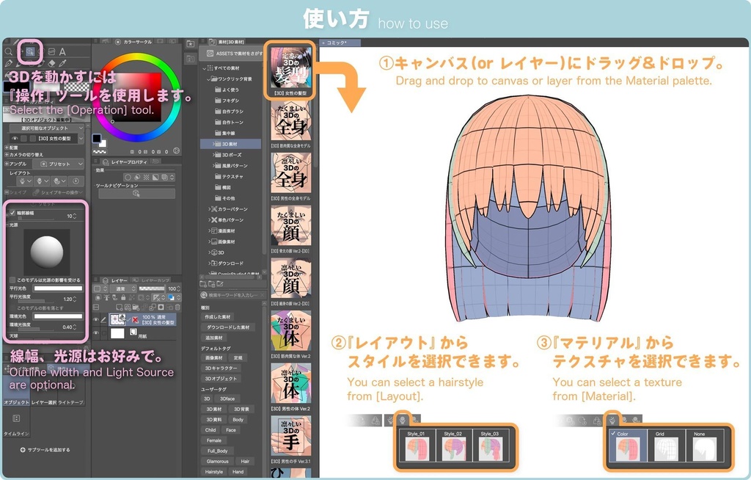Filter by 作成した素材 tag
The image size is (751, 480).
point(217,317)
